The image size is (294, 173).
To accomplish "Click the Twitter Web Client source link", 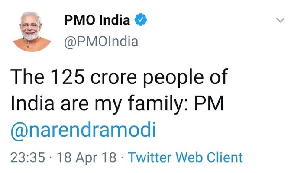I will (x=185, y=157).
